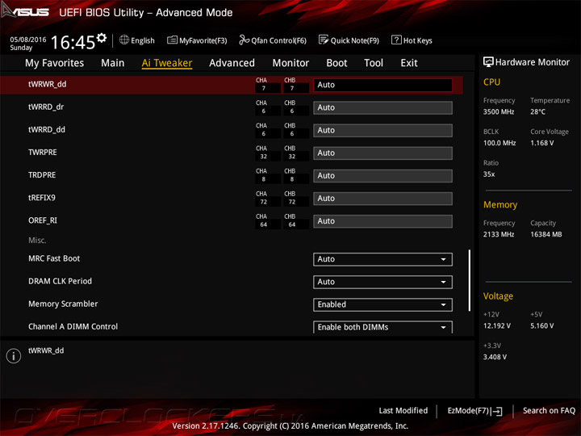
Task: Select the tWRWR_dd setting label
Action: (48, 84)
